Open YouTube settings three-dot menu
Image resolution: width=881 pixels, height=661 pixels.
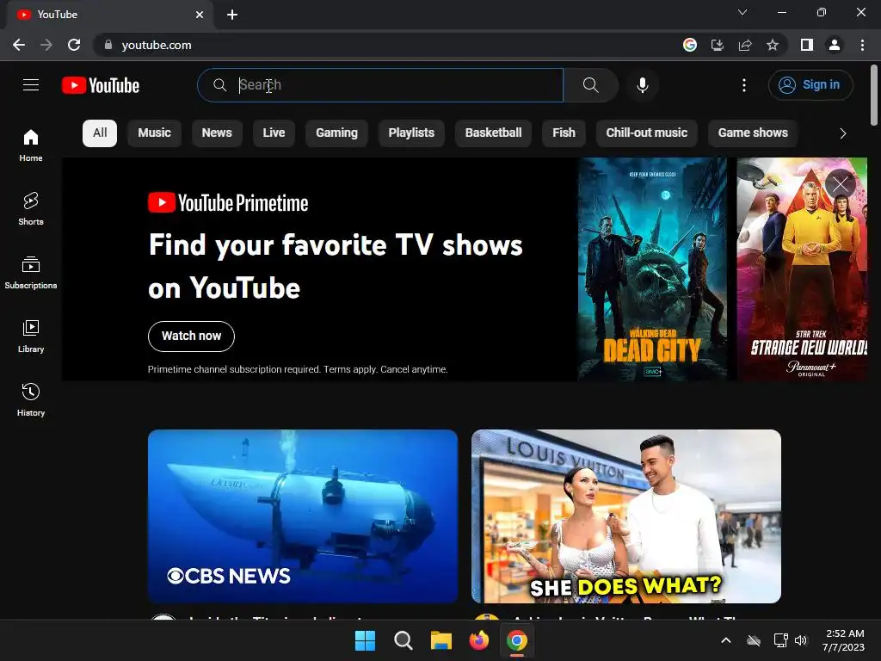[x=744, y=85]
